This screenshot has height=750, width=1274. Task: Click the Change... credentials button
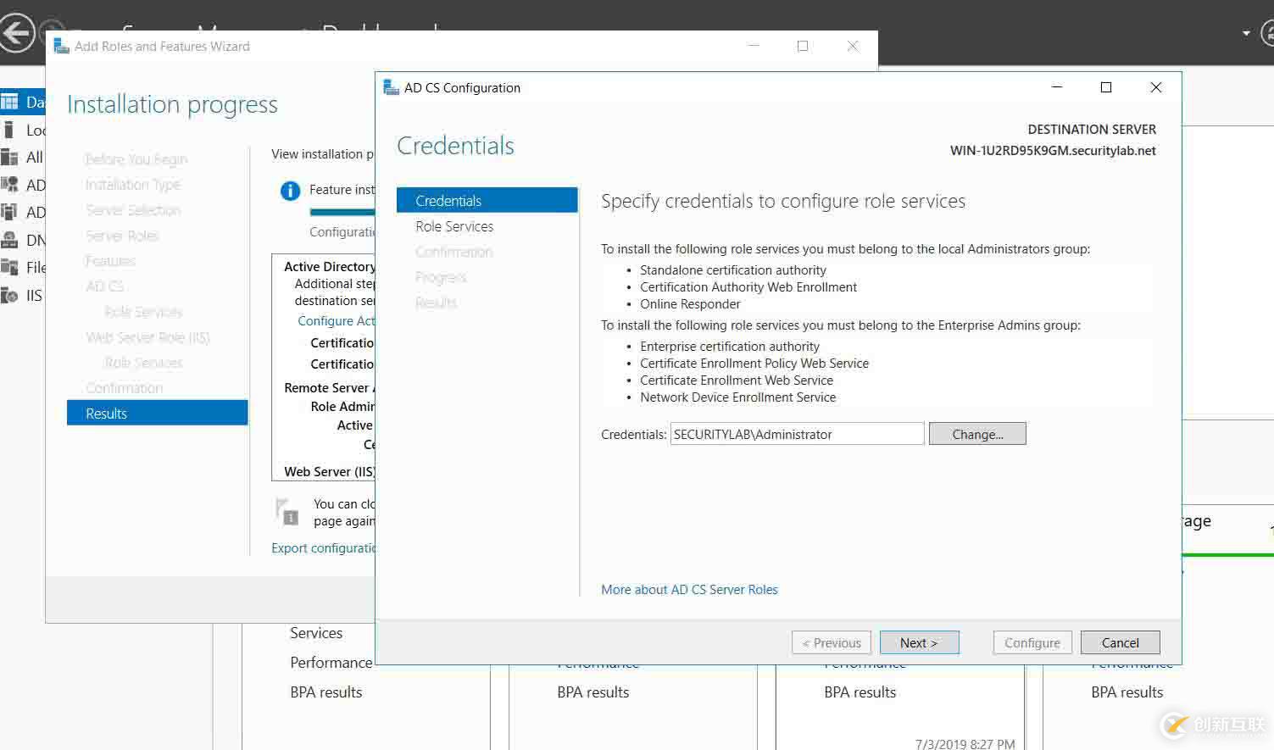[977, 434]
